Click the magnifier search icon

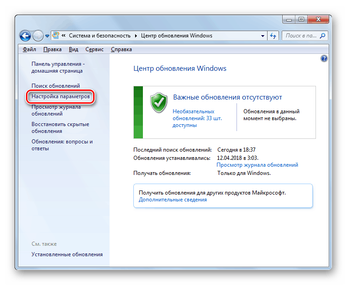click(323, 36)
